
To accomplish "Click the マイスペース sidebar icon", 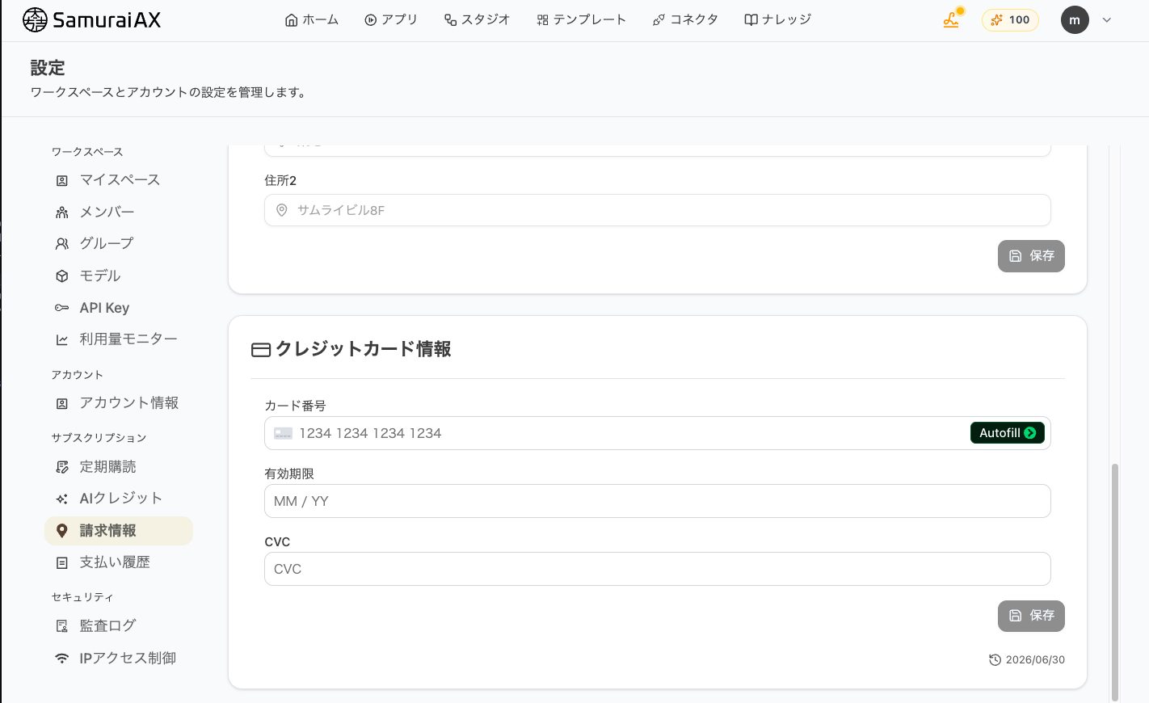I will coord(62,181).
